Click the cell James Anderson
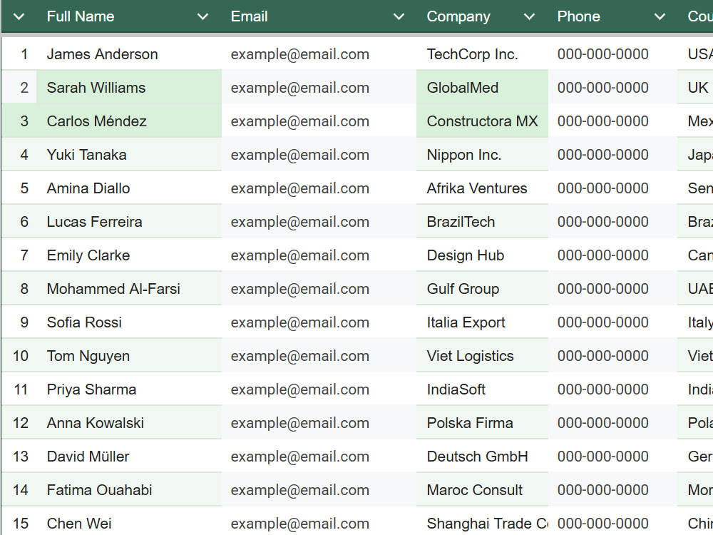 click(129, 54)
